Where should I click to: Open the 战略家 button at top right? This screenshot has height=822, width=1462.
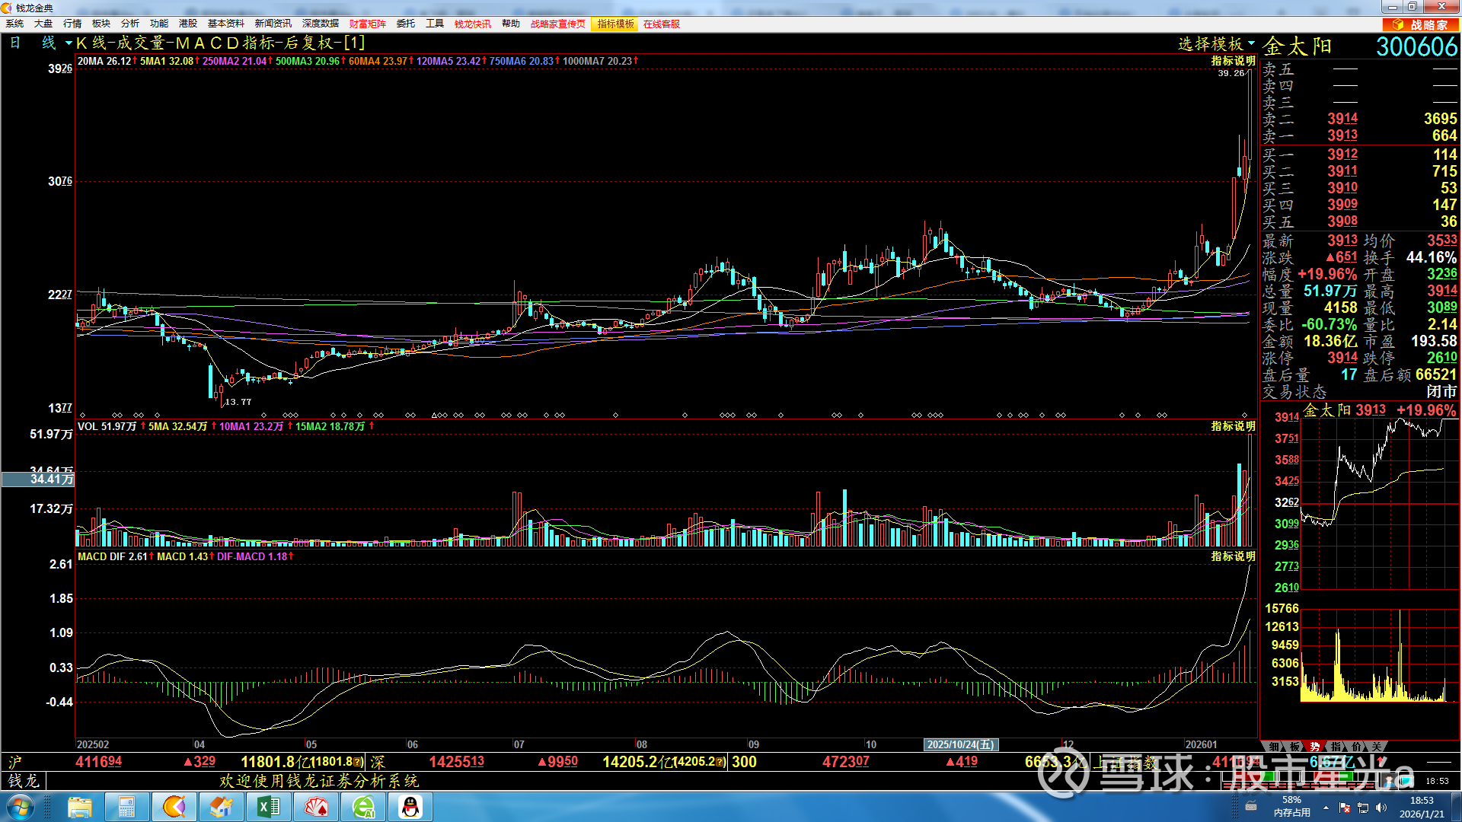coord(1421,24)
